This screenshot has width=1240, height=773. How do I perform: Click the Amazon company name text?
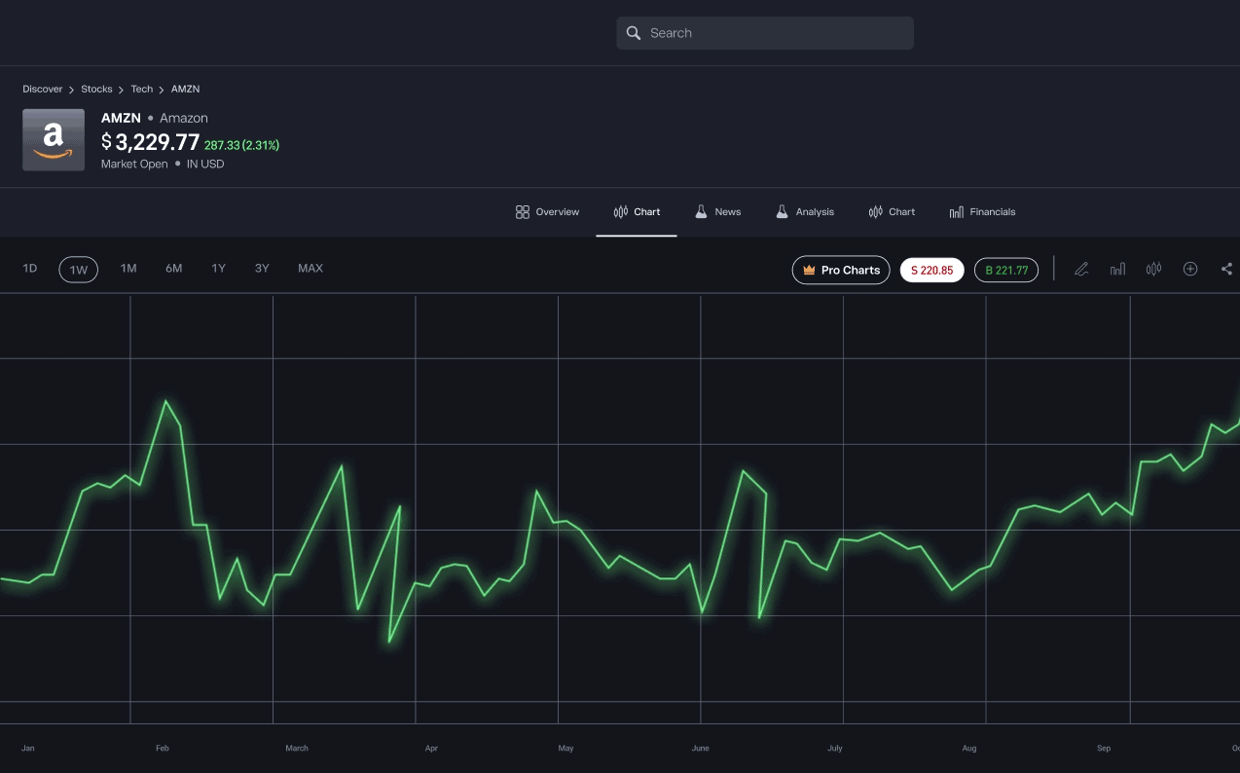(184, 118)
